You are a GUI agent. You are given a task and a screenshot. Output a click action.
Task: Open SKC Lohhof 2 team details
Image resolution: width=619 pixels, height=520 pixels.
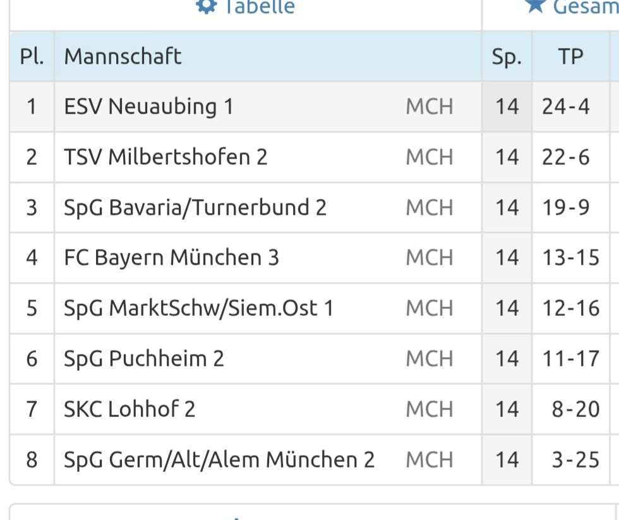pyautogui.click(x=130, y=409)
